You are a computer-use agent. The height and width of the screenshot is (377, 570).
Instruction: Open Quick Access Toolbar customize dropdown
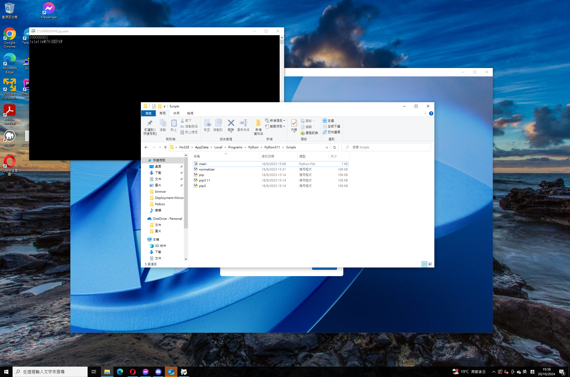click(164, 106)
